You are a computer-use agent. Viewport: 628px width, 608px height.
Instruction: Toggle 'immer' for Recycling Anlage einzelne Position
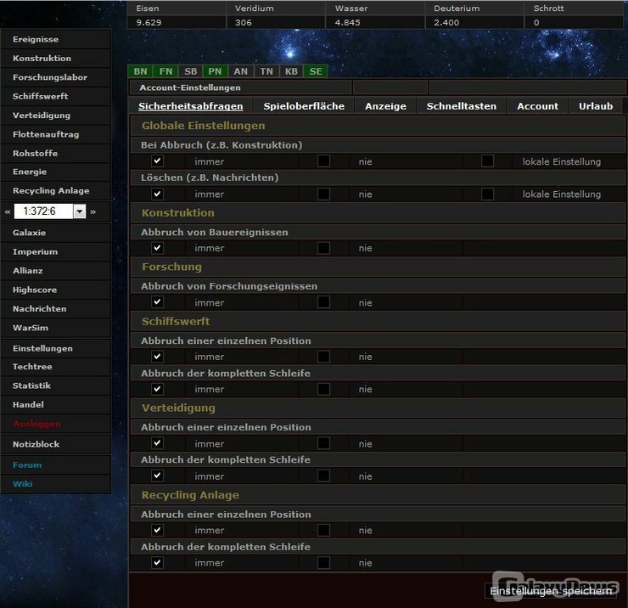coord(157,530)
